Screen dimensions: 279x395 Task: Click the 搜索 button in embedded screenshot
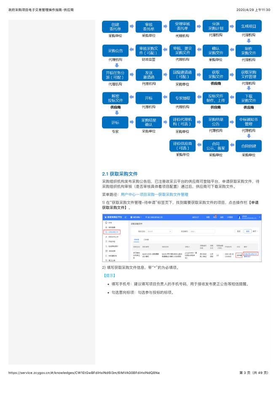point(247,231)
